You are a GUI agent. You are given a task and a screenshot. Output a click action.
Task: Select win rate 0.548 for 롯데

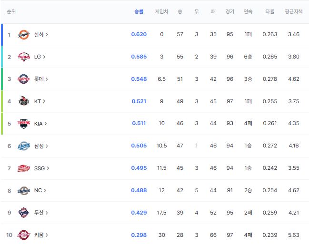139,79
